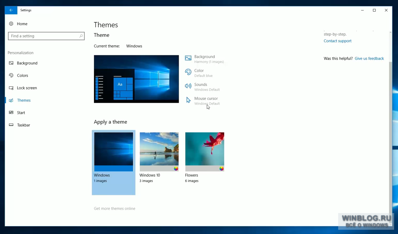
Task: Open Mouse cursor Windows Default setting
Action: coord(203,101)
